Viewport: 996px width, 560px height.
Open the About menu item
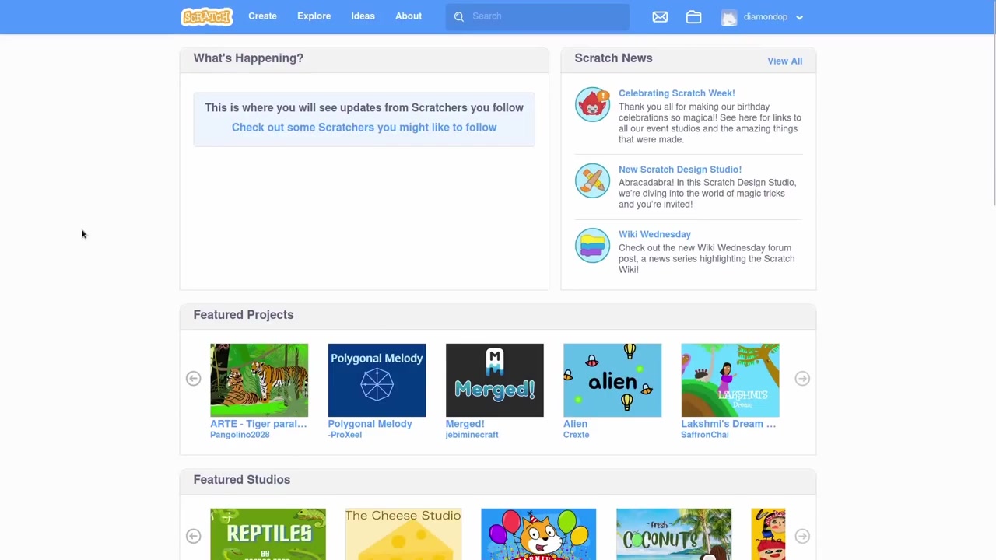(x=409, y=16)
